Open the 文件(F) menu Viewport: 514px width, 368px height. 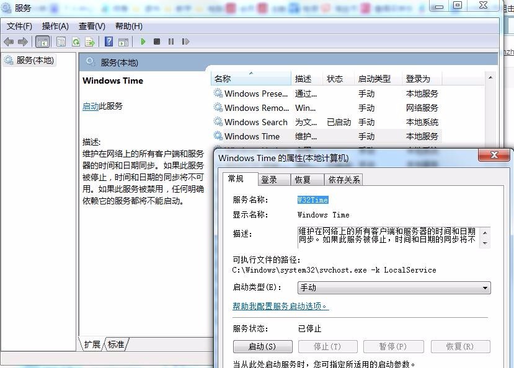(19, 26)
